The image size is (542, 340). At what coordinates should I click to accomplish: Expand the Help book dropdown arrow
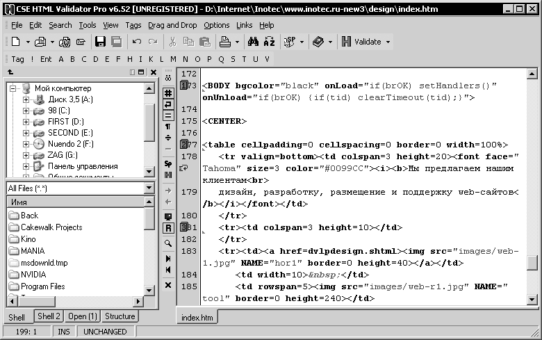330,42
